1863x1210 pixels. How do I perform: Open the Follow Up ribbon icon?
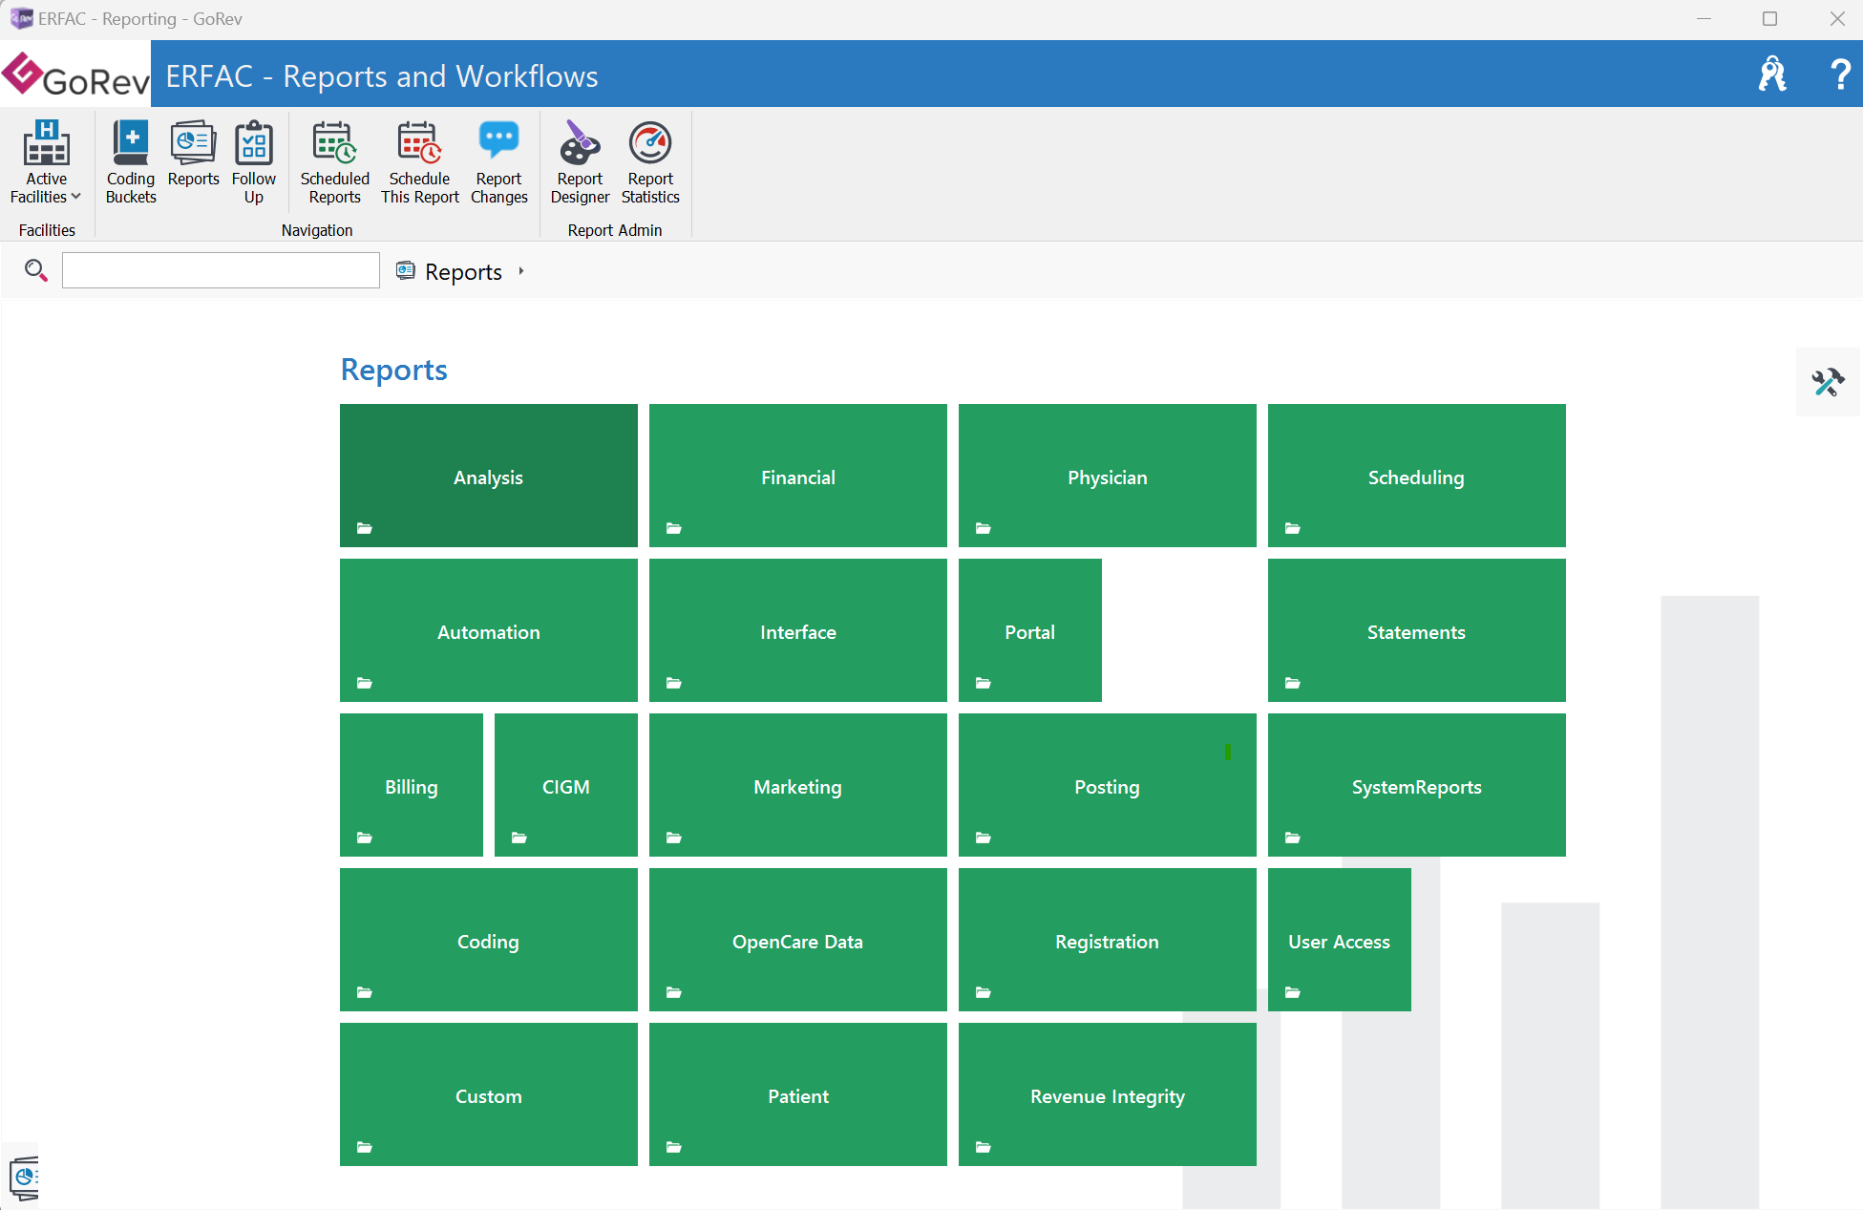coord(253,161)
